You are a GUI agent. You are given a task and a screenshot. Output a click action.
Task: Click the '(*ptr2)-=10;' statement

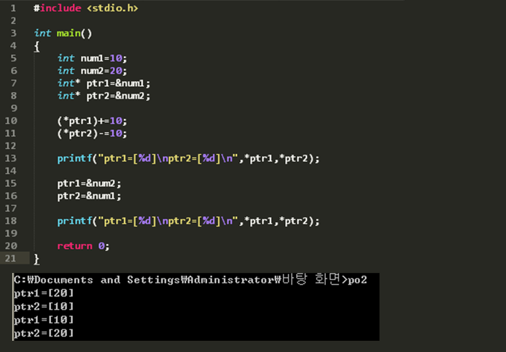[93, 133]
